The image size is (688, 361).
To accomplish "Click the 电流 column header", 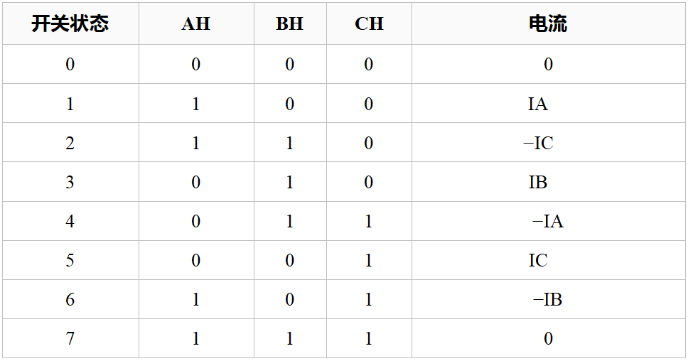I will [548, 23].
